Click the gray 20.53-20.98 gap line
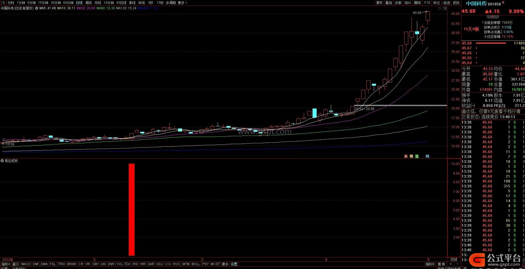Screen dimensions: 525x269 coord(400,105)
